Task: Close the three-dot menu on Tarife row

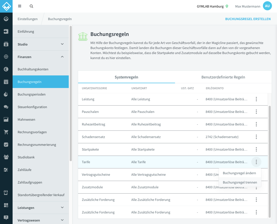Action: (x=256, y=162)
